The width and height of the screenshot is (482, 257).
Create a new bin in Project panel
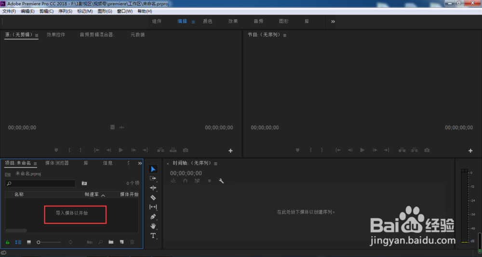point(111,242)
